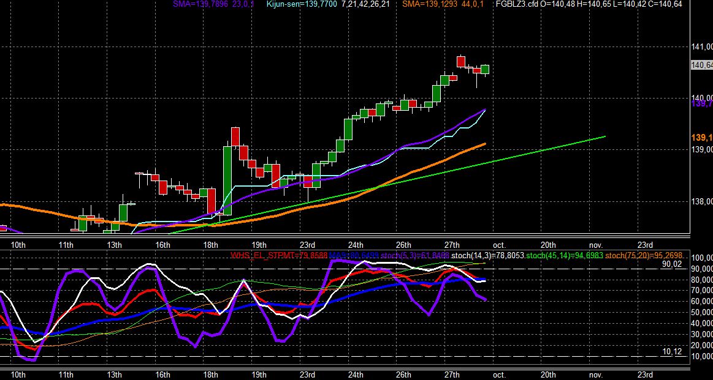Click the 90,02 overbought level label
713x380 pixels.
pyautogui.click(x=673, y=264)
